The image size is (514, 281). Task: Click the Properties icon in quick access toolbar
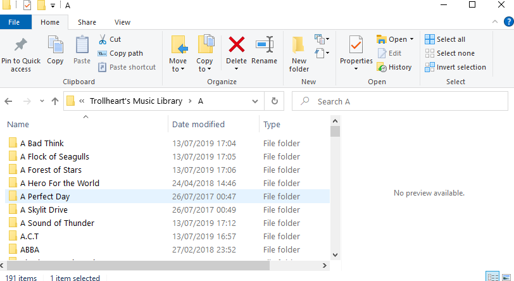[27, 5]
